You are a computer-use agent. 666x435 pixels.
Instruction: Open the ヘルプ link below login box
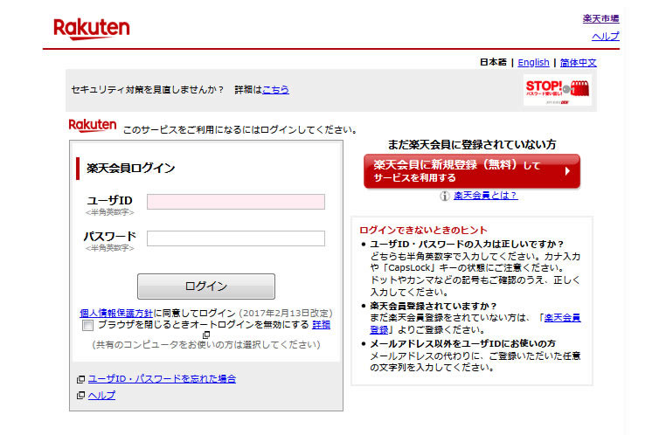(x=101, y=395)
